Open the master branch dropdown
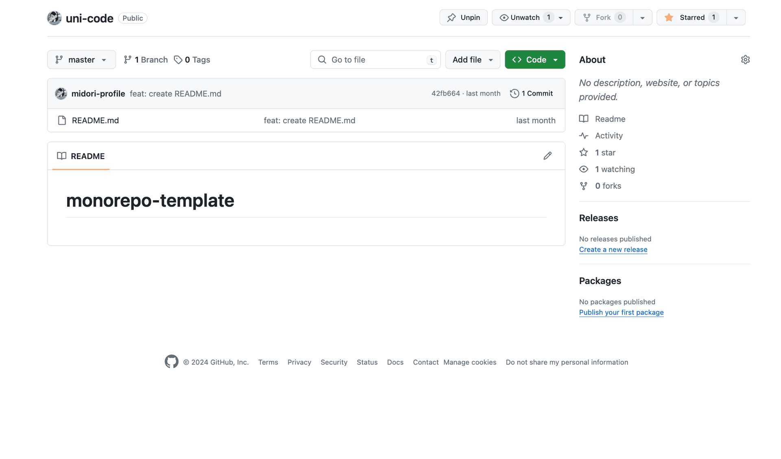The width and height of the screenshot is (781, 459). click(x=81, y=60)
